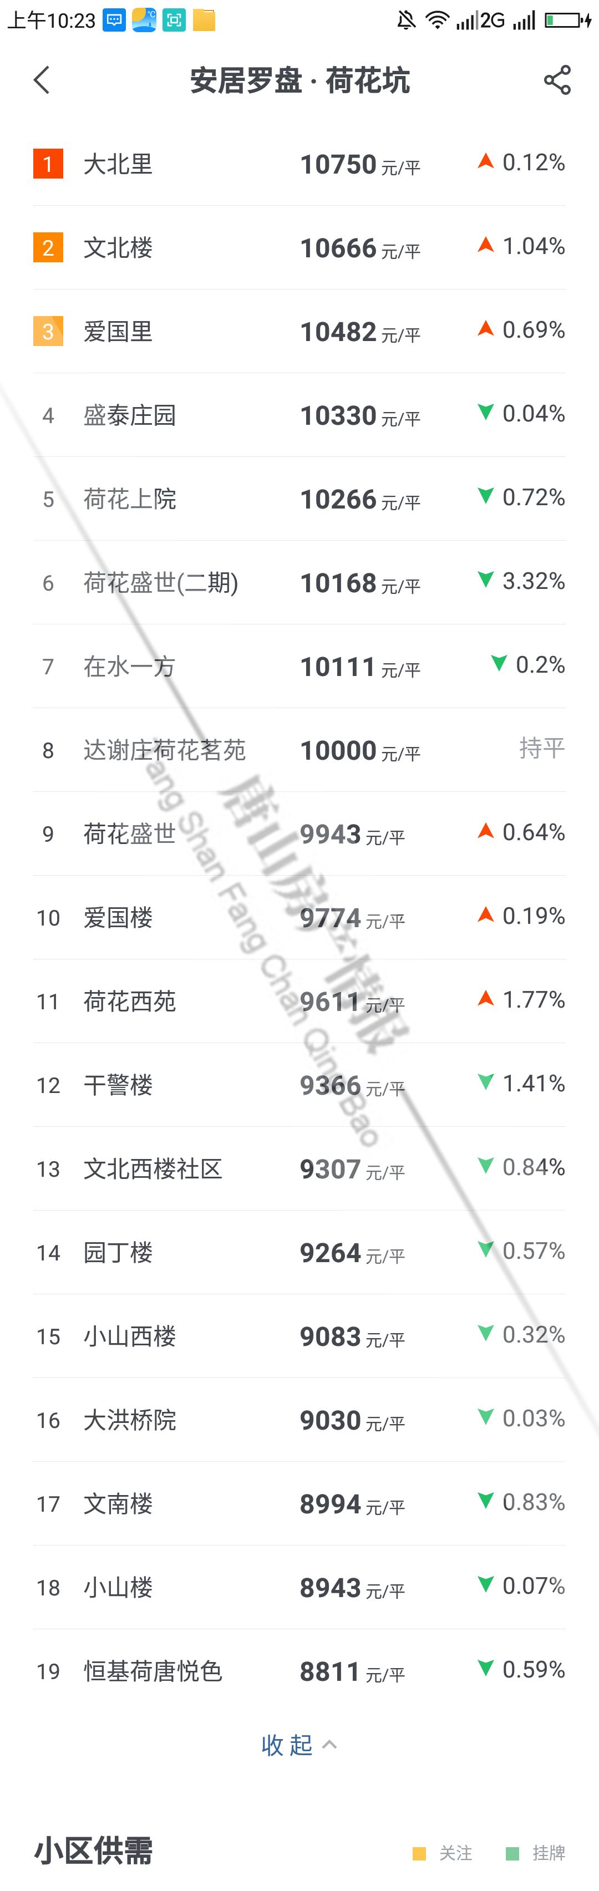Tap the orange rank 2 badge
This screenshot has width=599, height=1891.
48,247
